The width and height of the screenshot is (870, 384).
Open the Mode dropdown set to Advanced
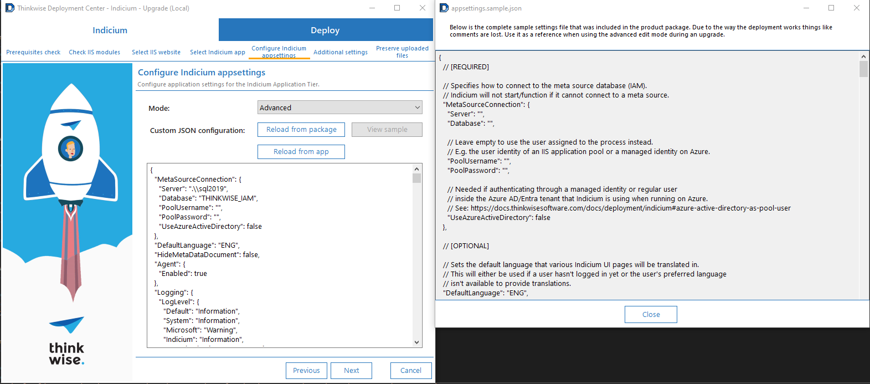(x=340, y=107)
